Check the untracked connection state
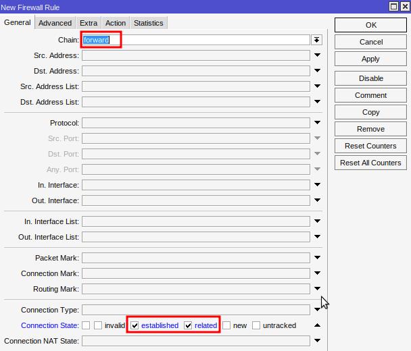 tap(256, 325)
